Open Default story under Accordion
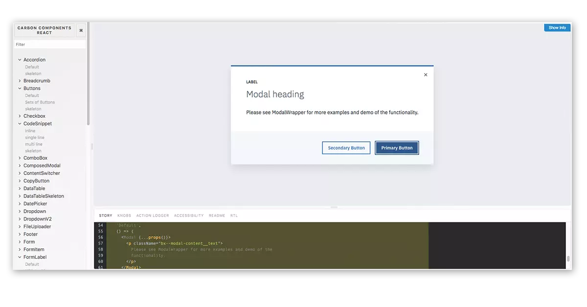 (x=32, y=67)
